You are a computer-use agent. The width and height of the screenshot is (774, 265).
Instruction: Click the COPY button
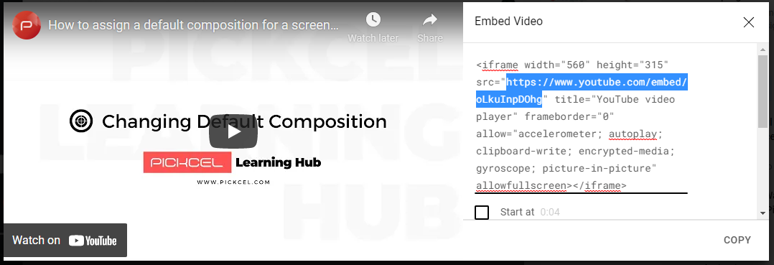pyautogui.click(x=737, y=241)
